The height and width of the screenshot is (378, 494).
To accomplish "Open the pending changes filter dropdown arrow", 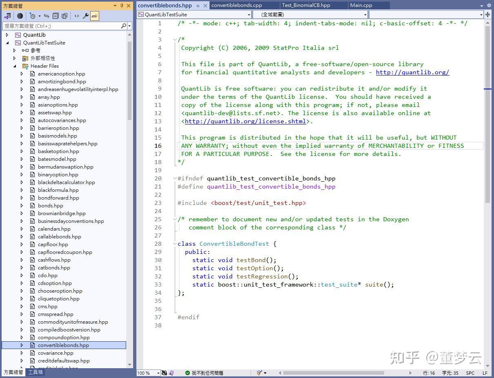I will pyautogui.click(x=39, y=16).
